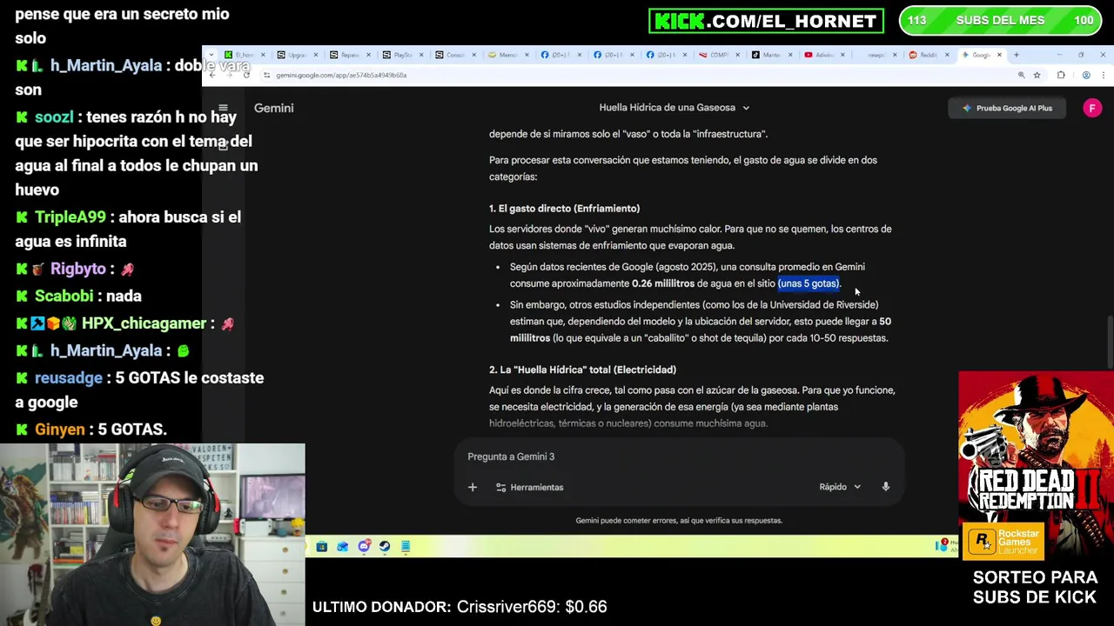Open the Chrome profile icon in toolbar
This screenshot has height=626, width=1114.
coord(1086,75)
